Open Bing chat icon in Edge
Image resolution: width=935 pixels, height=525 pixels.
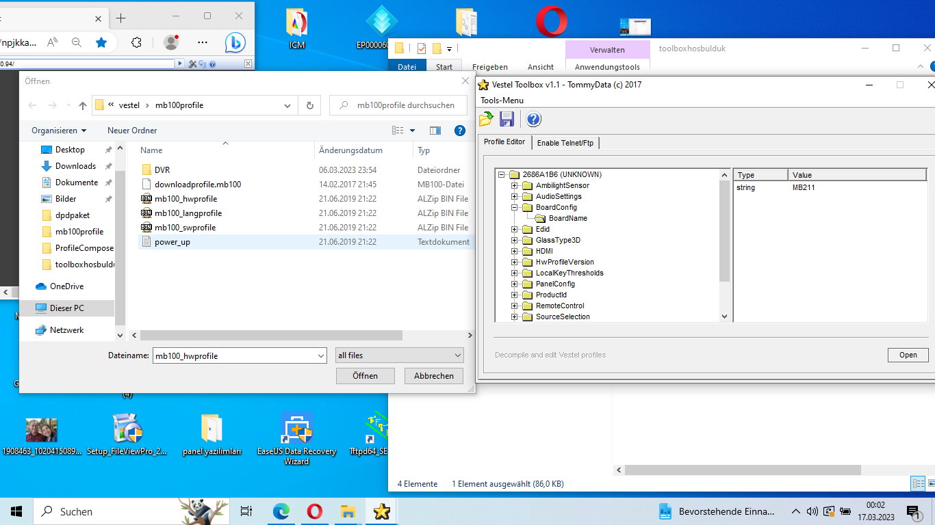[x=236, y=42]
